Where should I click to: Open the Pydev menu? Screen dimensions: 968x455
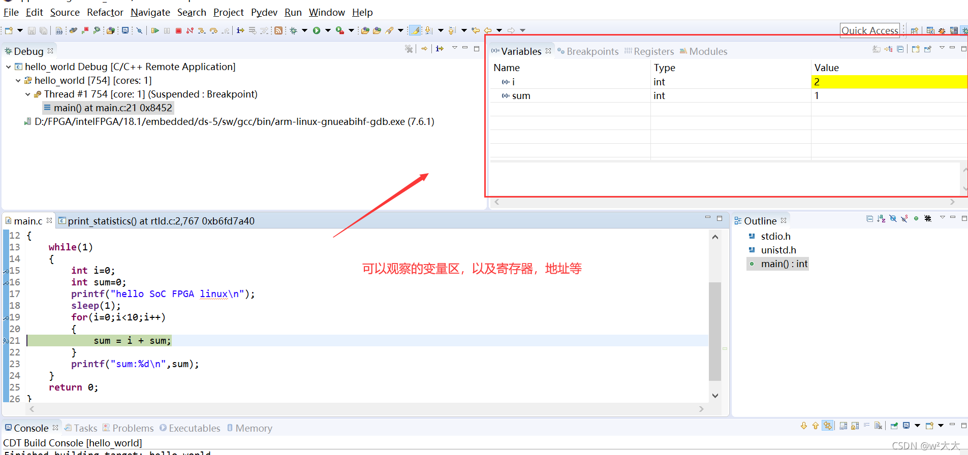(x=264, y=12)
